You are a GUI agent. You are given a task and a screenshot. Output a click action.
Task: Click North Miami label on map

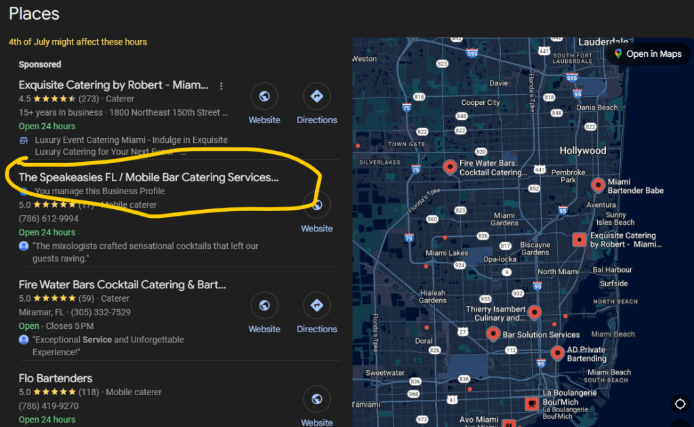(558, 272)
